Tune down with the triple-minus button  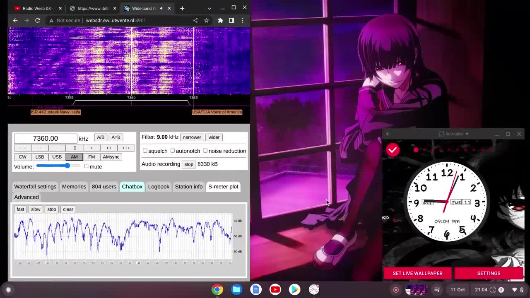click(x=22, y=148)
